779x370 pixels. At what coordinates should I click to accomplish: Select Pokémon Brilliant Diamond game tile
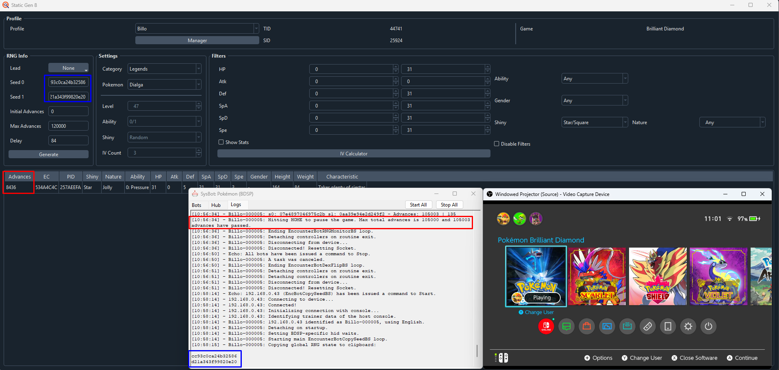pos(536,276)
